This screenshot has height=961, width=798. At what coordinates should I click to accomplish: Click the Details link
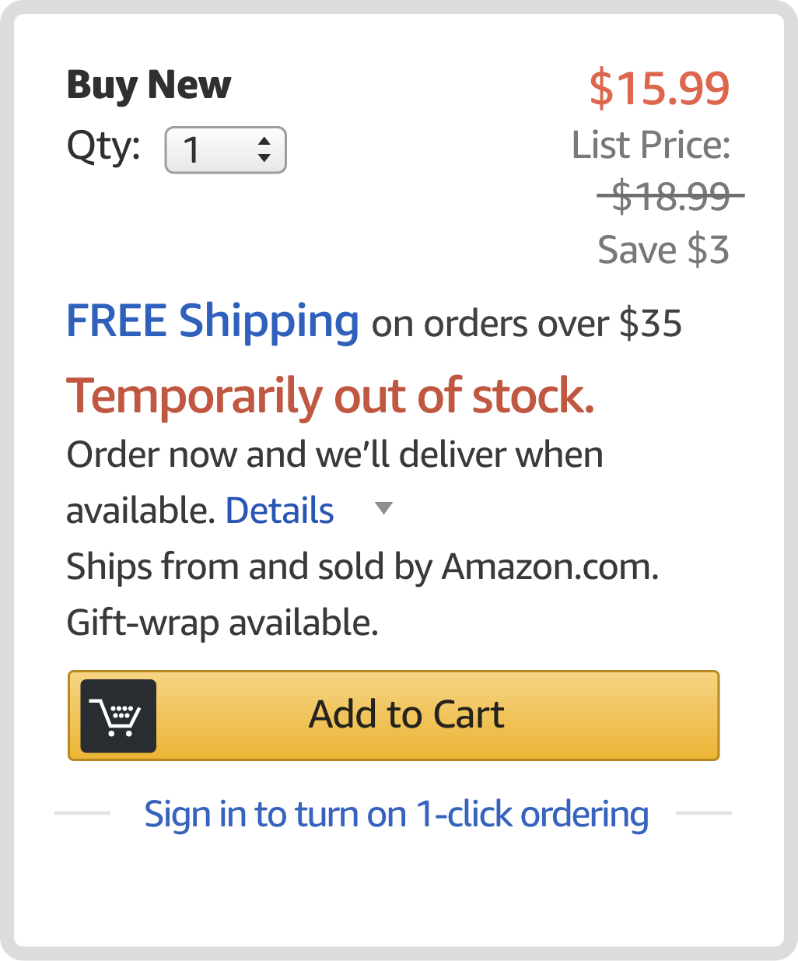[x=278, y=510]
